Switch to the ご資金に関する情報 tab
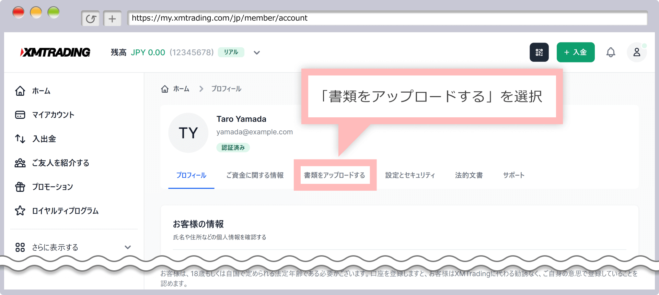Image resolution: width=659 pixels, height=295 pixels. pos(255,175)
